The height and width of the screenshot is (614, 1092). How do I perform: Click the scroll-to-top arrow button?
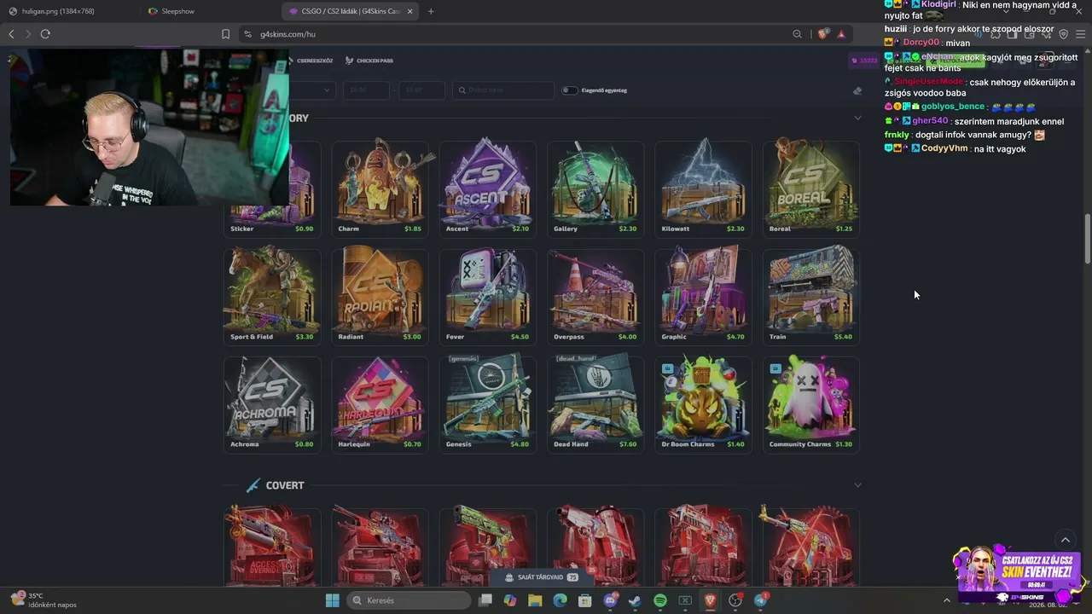(x=1065, y=540)
